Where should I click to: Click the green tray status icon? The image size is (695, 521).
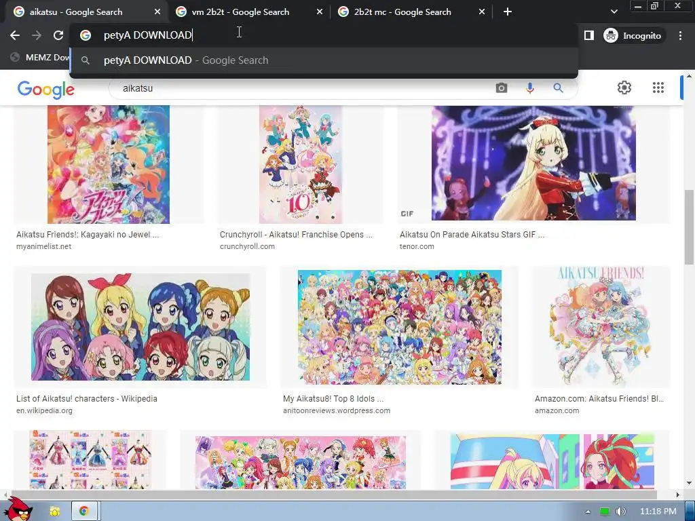click(x=604, y=512)
